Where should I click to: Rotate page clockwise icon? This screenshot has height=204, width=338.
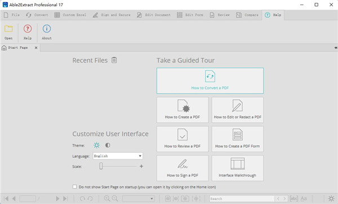click(82, 198)
